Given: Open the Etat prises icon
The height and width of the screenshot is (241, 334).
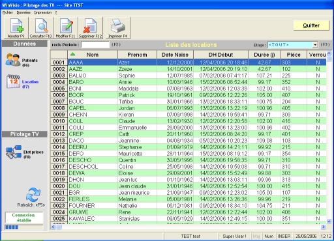Looking at the screenshot, I should [14, 152].
